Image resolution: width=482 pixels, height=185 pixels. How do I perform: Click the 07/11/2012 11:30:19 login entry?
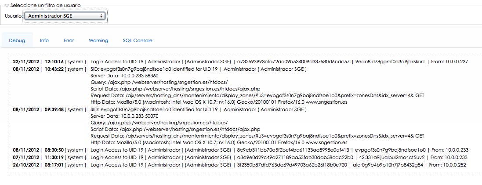click(240, 157)
